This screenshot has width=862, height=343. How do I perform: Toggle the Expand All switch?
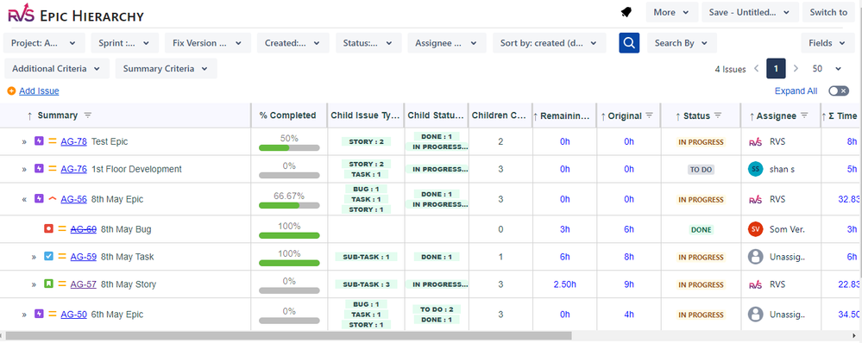pyautogui.click(x=839, y=91)
